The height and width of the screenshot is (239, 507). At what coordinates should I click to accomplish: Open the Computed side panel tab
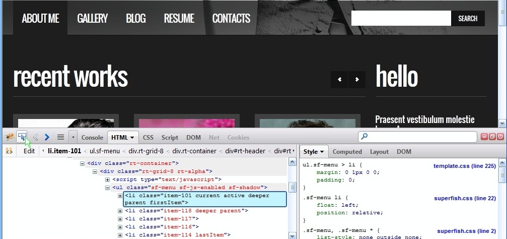click(347, 151)
